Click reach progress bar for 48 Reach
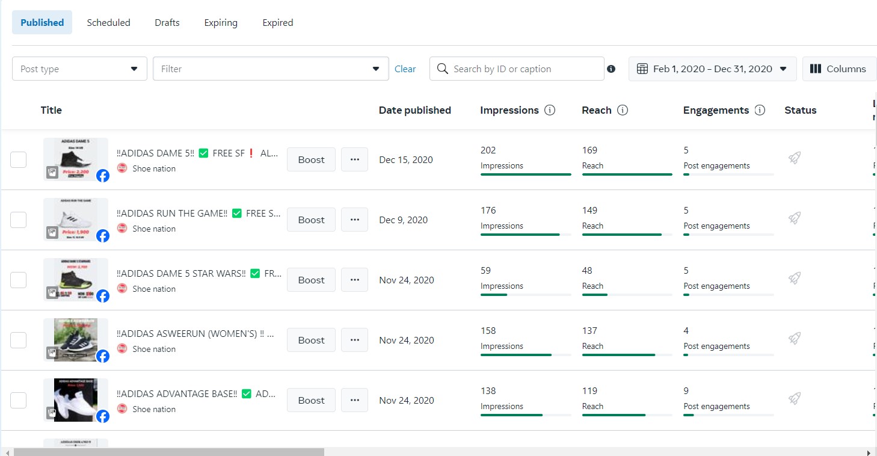The width and height of the screenshot is (877, 456). pyautogui.click(x=627, y=295)
